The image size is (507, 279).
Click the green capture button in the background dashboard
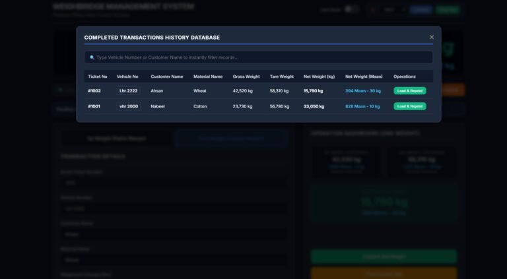coord(384,257)
